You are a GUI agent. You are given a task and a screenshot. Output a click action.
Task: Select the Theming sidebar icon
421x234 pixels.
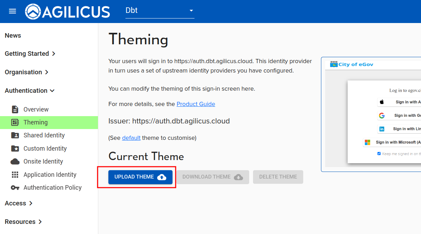tap(15, 122)
